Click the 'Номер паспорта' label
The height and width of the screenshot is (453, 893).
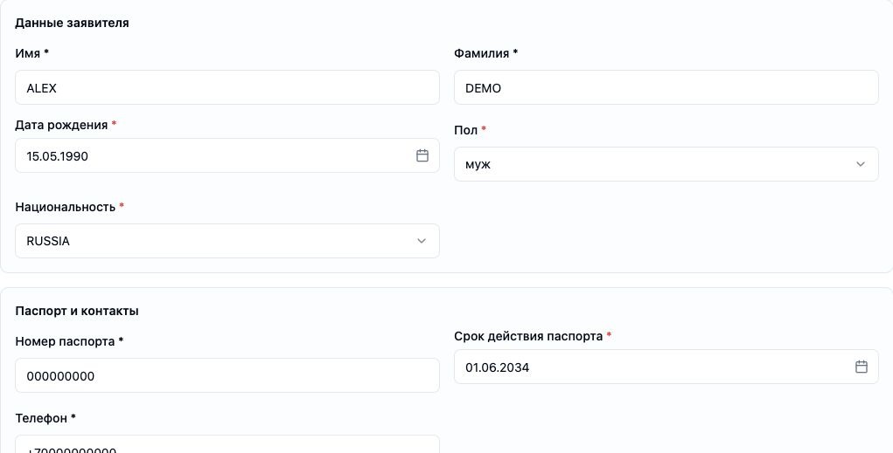(65, 341)
